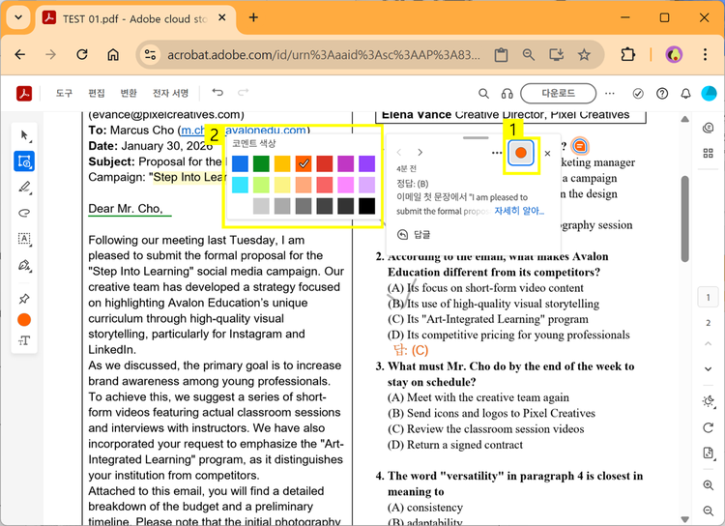Viewport: 725px width, 526px height.
Task: Pick the blue comment color
Action: point(240,163)
